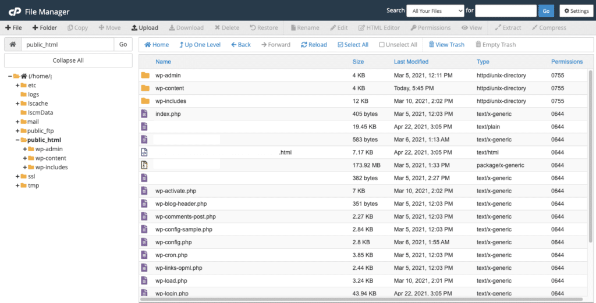Check Select All files
The width and height of the screenshot is (596, 303).
353,45
